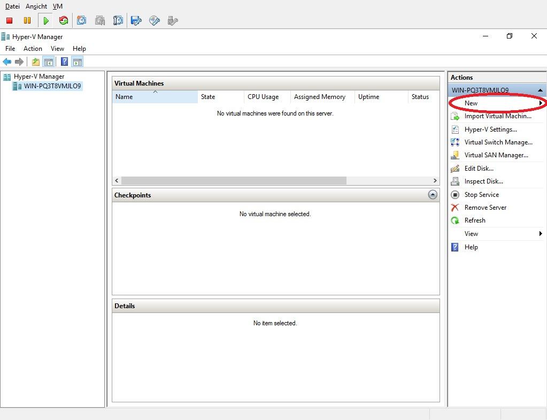Open the Datei menu
Viewport: 547px width, 420px height.
[12, 6]
